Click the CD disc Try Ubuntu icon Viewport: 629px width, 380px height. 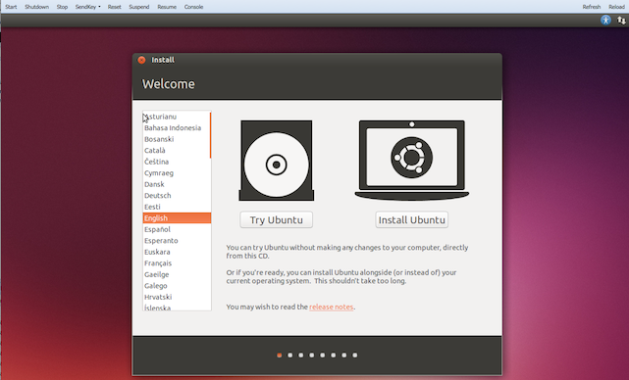[x=277, y=161]
